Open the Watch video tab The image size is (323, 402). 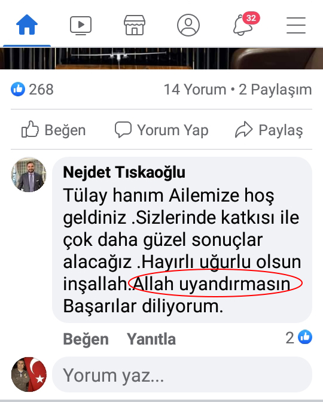tap(81, 25)
